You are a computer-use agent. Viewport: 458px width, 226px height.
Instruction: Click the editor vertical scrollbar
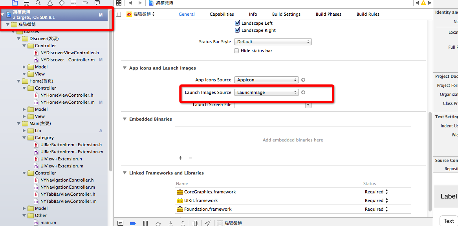pyautogui.click(x=430, y=162)
